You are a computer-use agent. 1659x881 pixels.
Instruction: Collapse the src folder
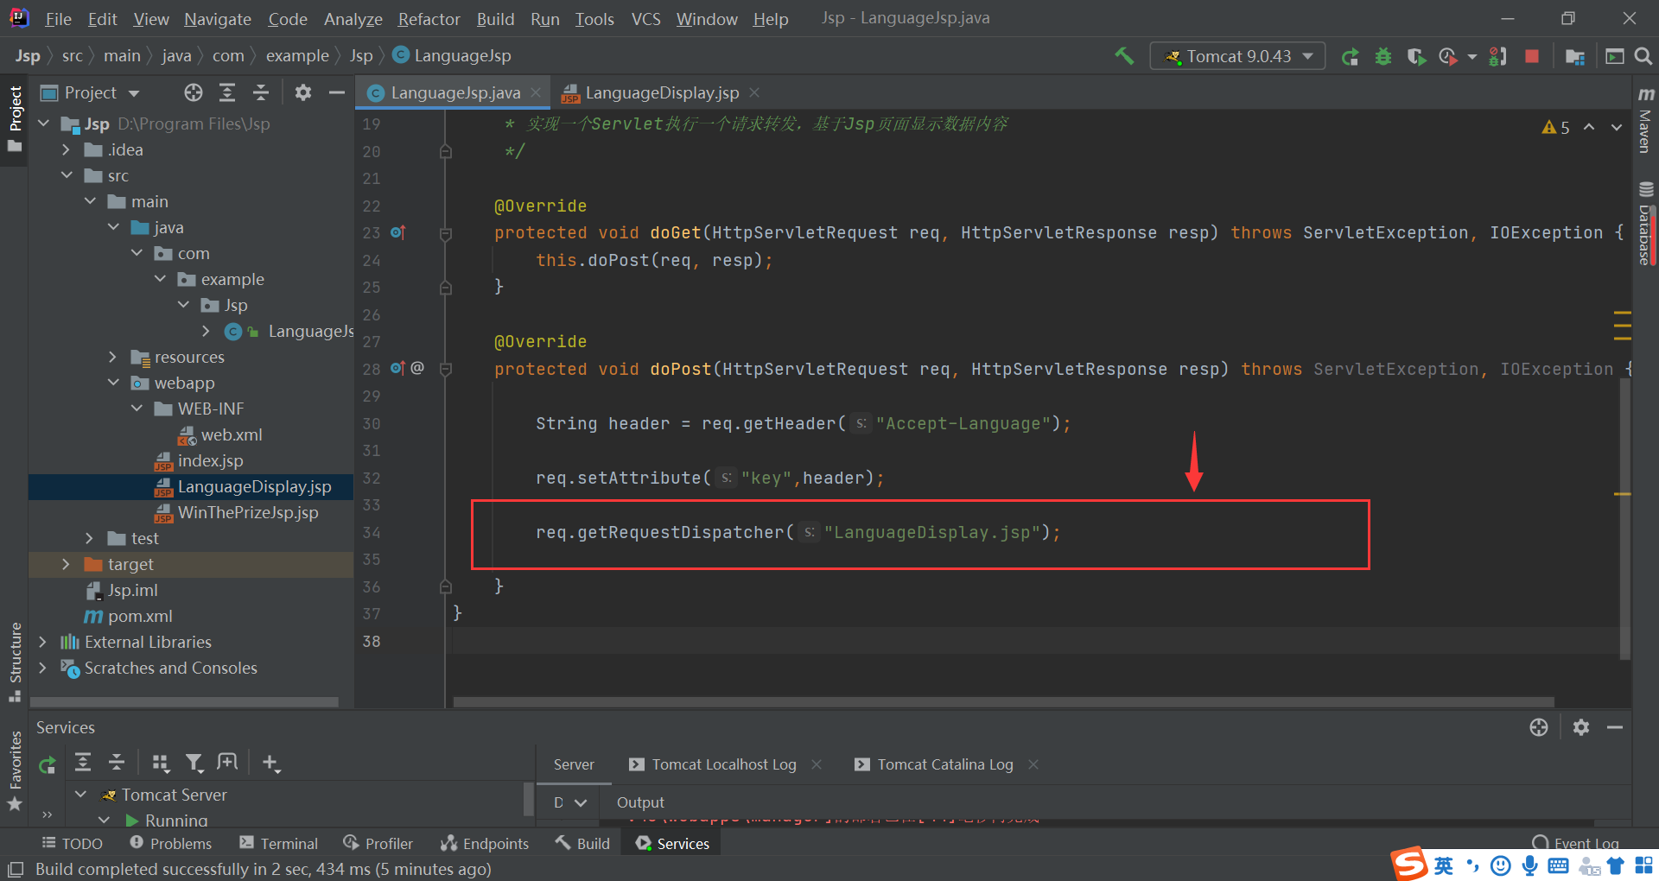coord(67,175)
